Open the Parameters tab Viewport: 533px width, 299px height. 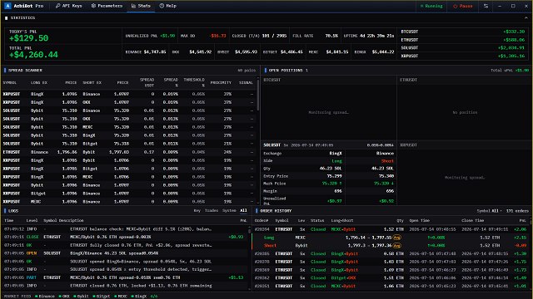107,6
